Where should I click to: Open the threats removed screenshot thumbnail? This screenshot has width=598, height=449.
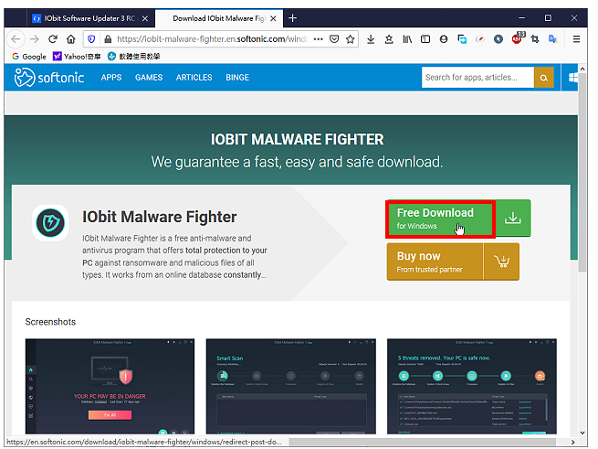point(472,386)
